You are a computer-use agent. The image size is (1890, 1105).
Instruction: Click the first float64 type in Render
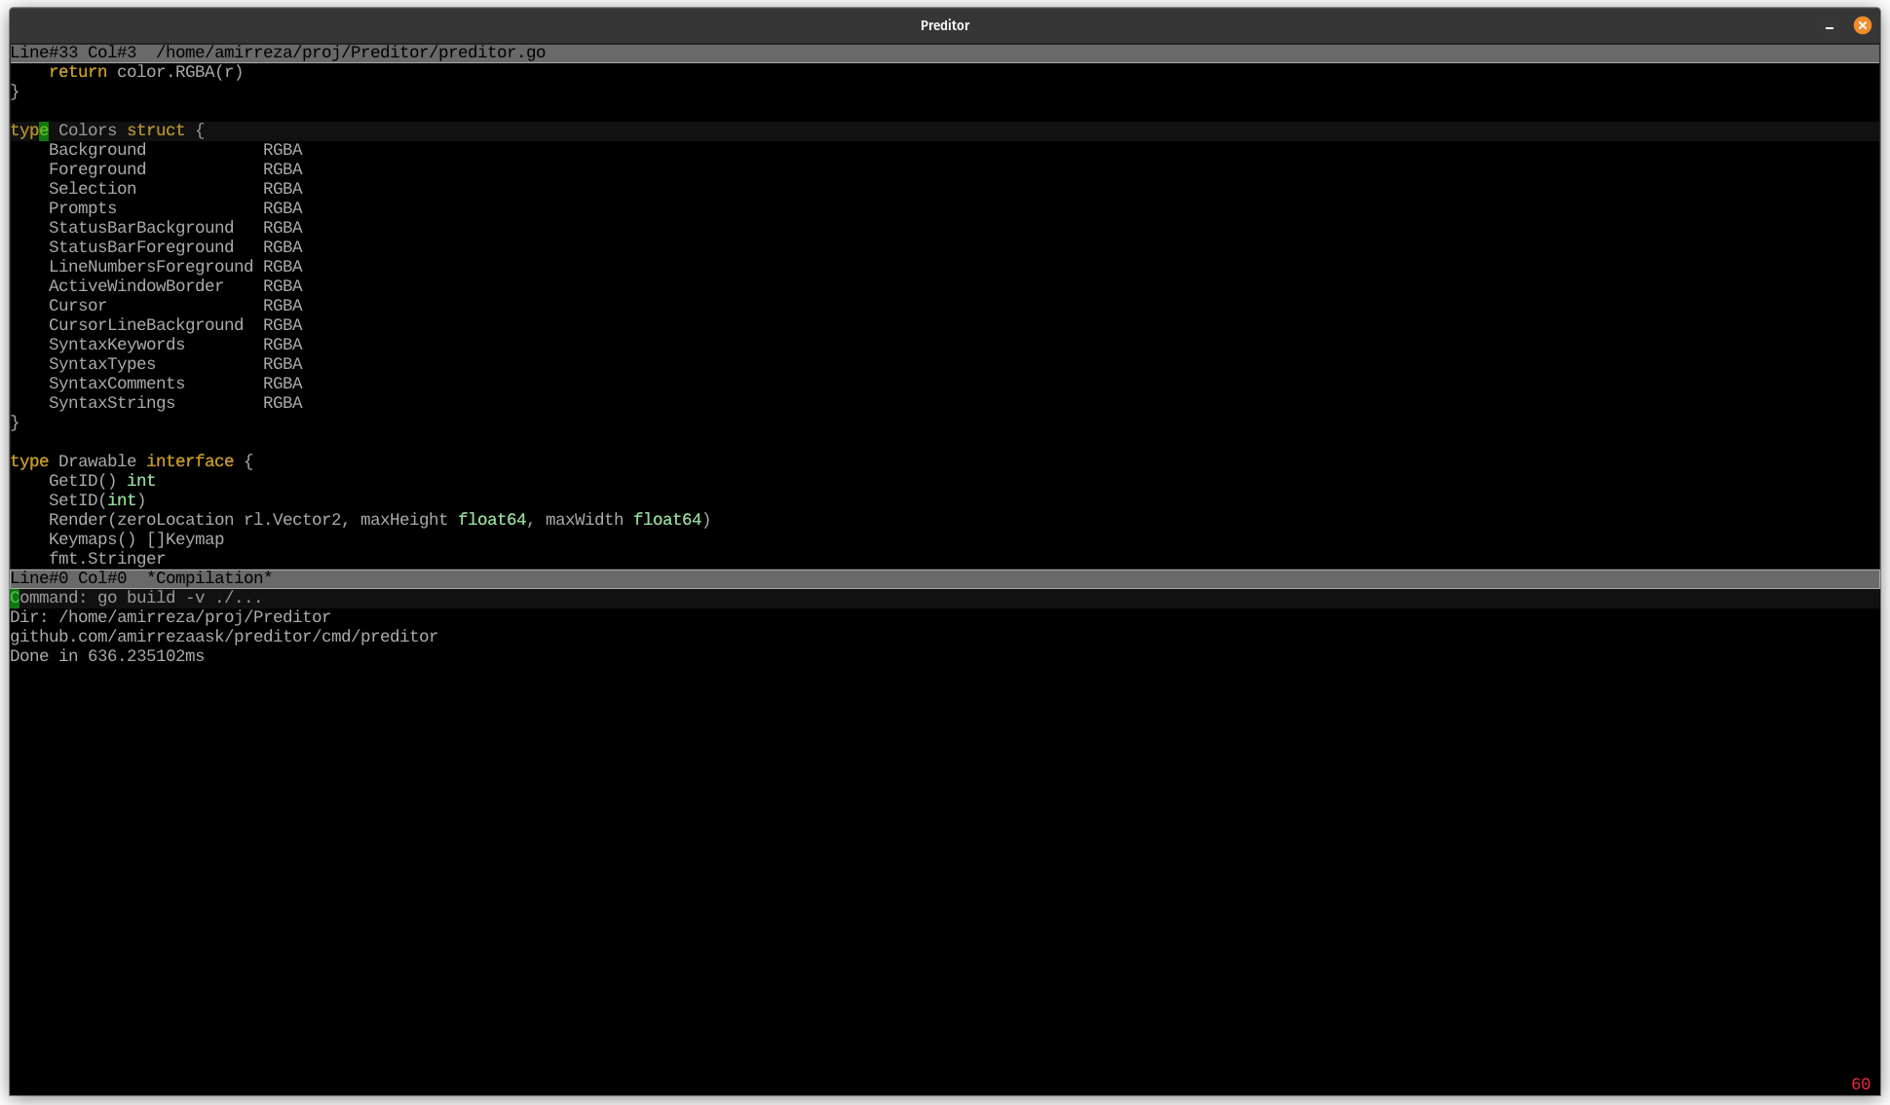coord(491,520)
